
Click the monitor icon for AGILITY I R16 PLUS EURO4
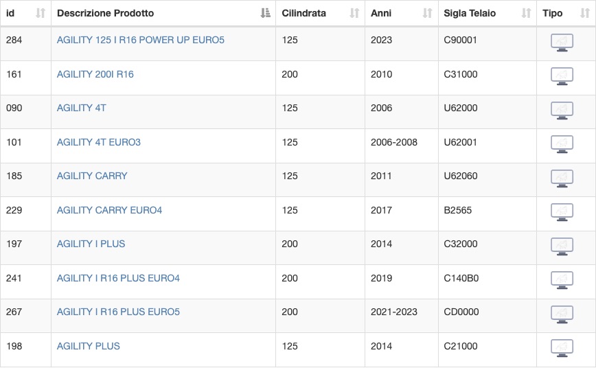pyautogui.click(x=562, y=281)
